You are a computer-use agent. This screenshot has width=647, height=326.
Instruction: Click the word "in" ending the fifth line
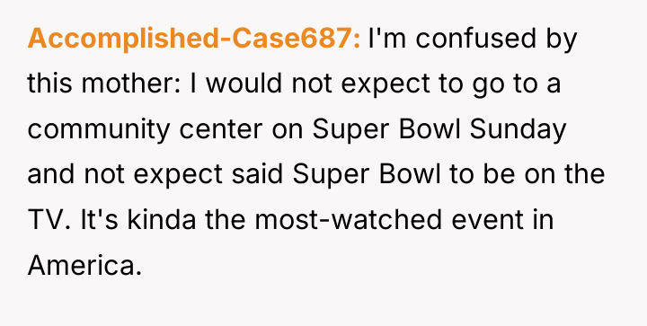point(546,220)
